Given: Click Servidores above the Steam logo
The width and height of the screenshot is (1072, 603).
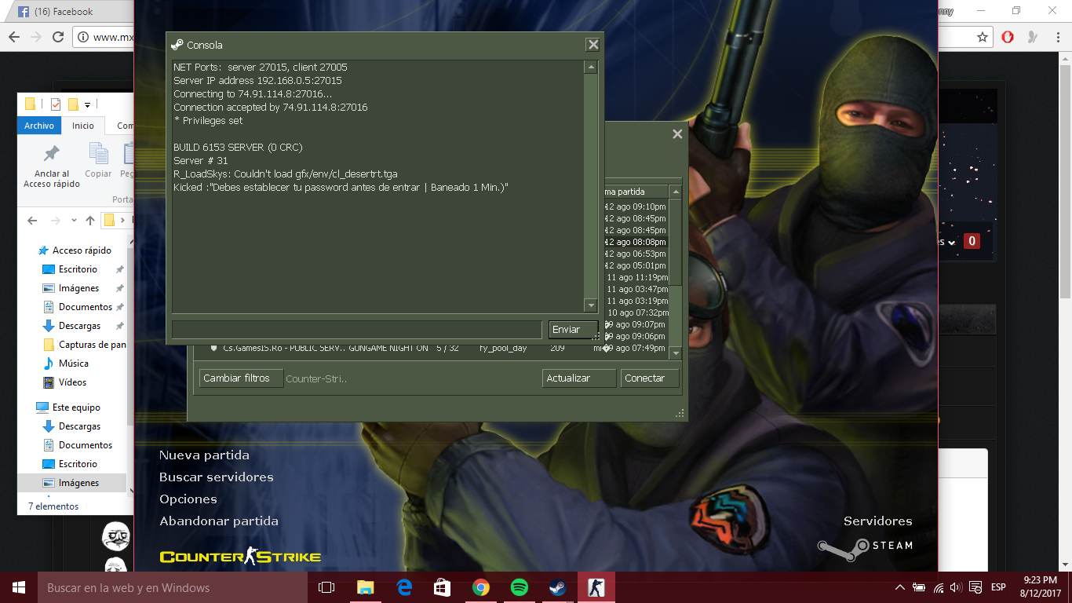Looking at the screenshot, I should click(878, 521).
